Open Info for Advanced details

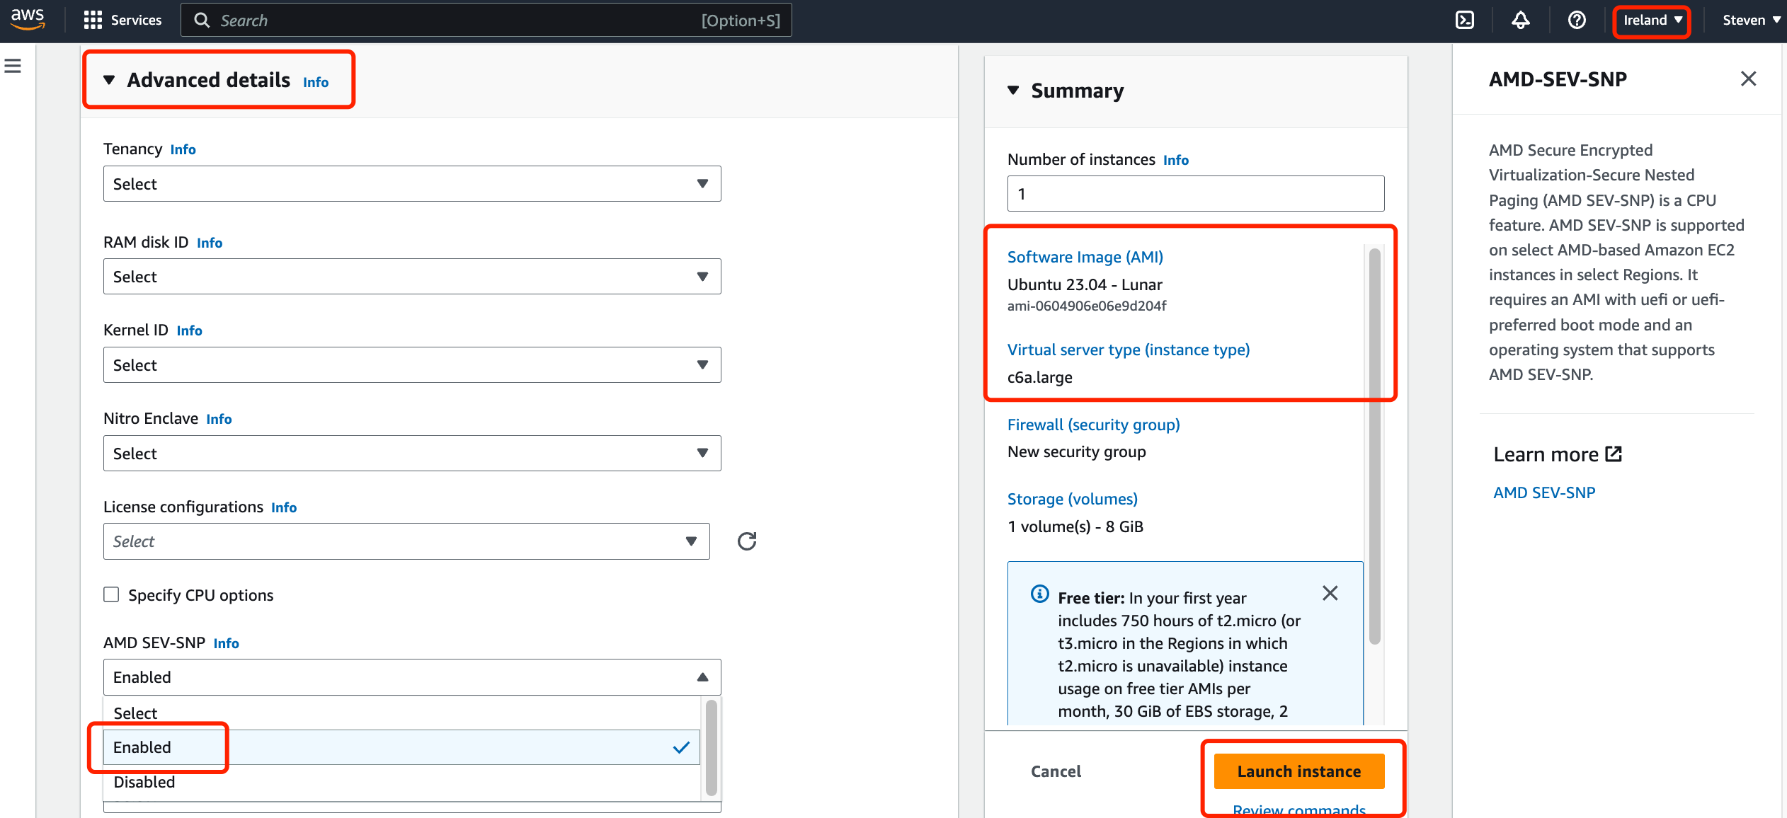click(x=316, y=82)
